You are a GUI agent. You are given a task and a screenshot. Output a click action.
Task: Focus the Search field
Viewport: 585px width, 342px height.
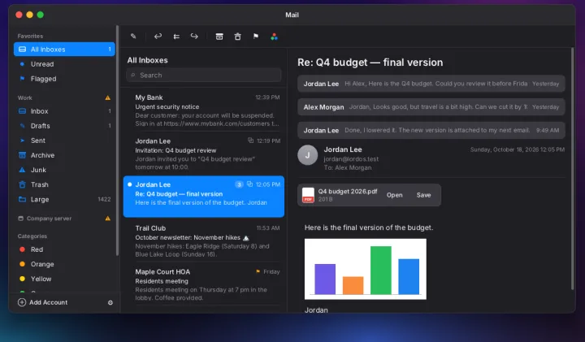[204, 75]
